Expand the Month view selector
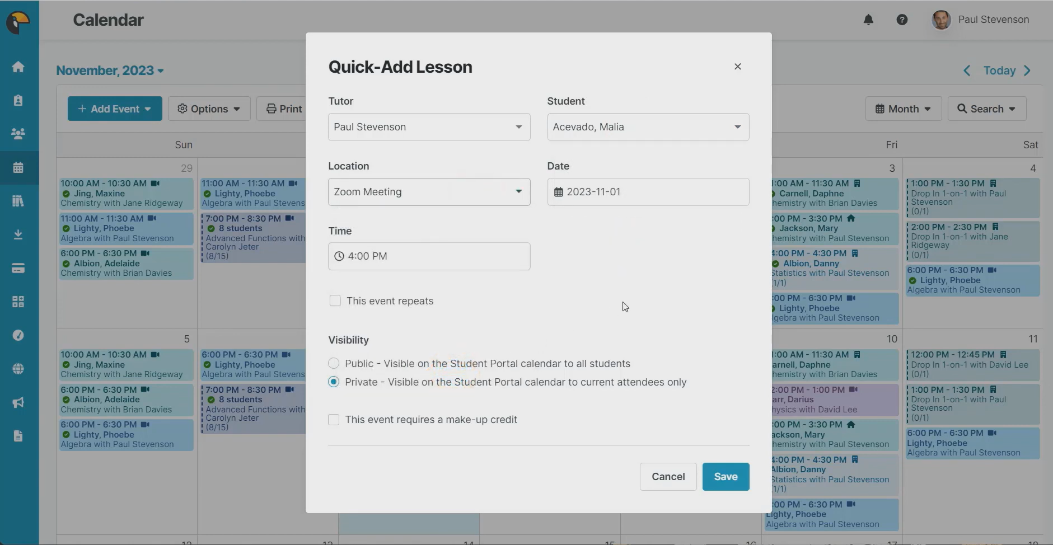The image size is (1053, 545). coord(902,108)
